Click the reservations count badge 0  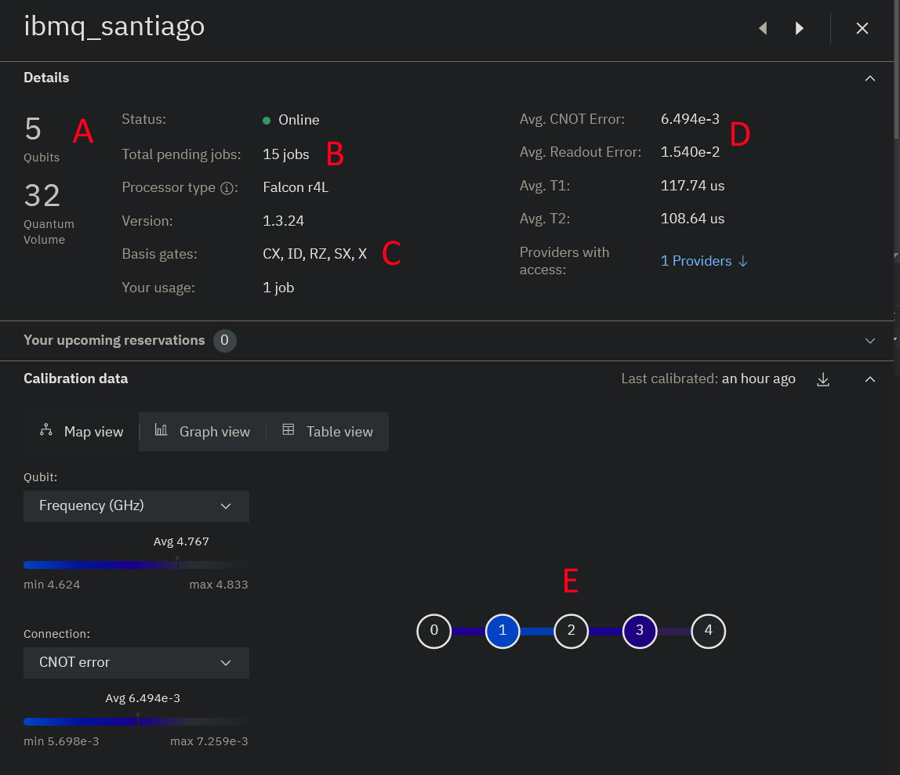point(224,341)
